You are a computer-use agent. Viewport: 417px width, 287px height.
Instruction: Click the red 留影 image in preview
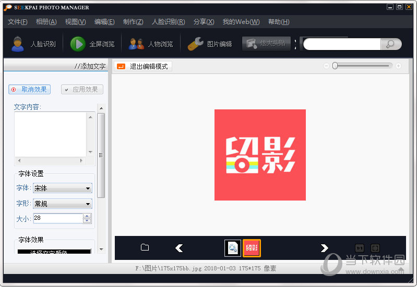click(260, 155)
